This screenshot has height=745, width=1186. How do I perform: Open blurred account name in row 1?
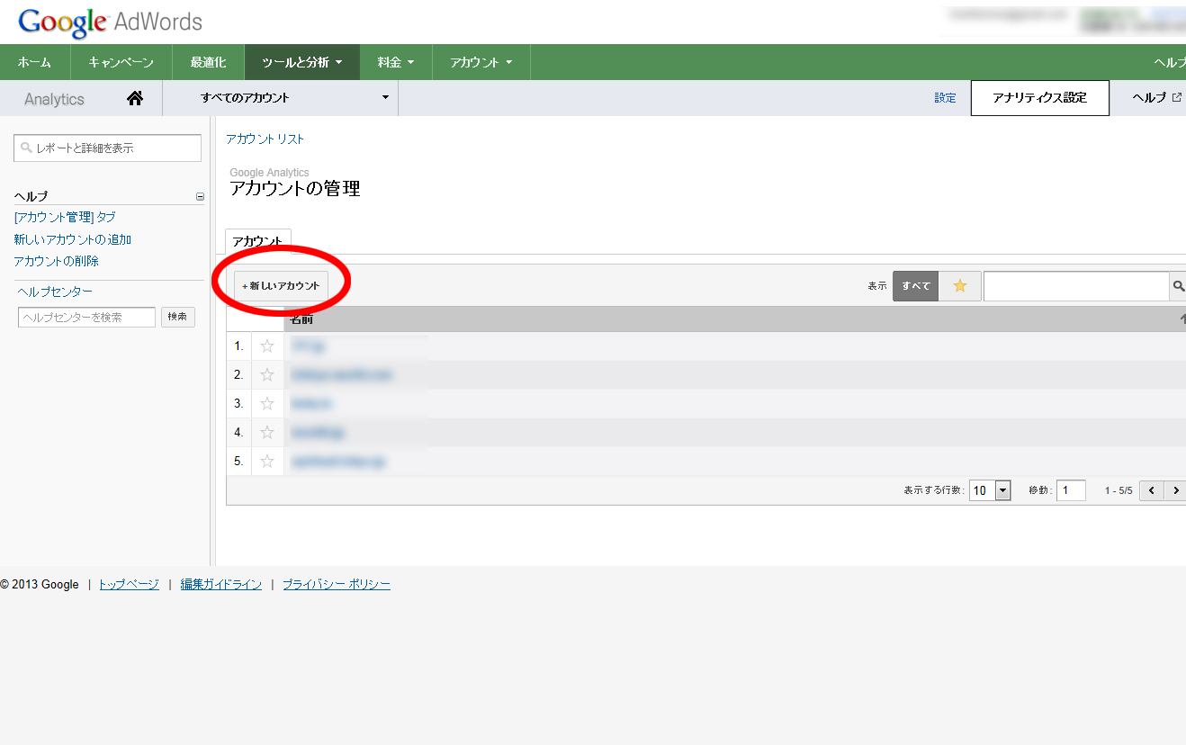coord(308,346)
